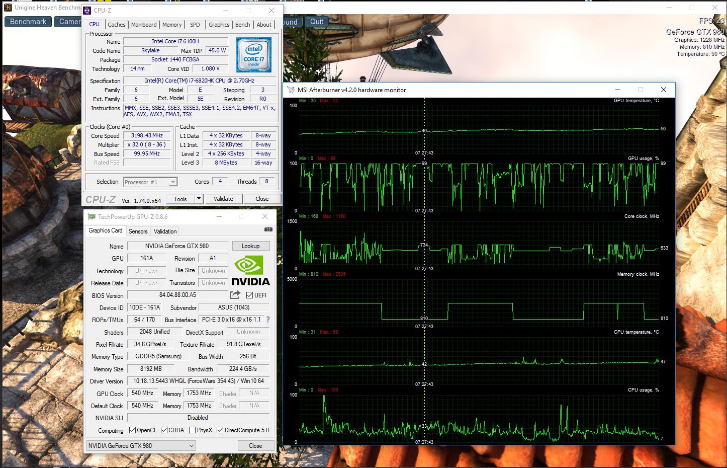The width and height of the screenshot is (727, 468).
Task: Click the Validate button in CPU-Z
Action: click(223, 199)
